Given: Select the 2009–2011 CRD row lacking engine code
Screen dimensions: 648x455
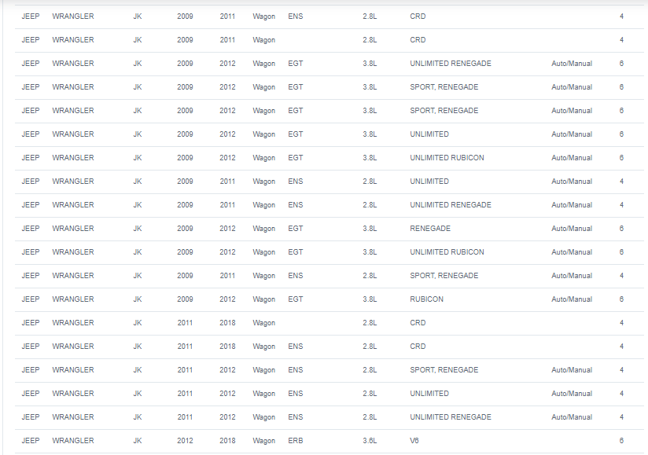Looking at the screenshot, I should point(329,40).
